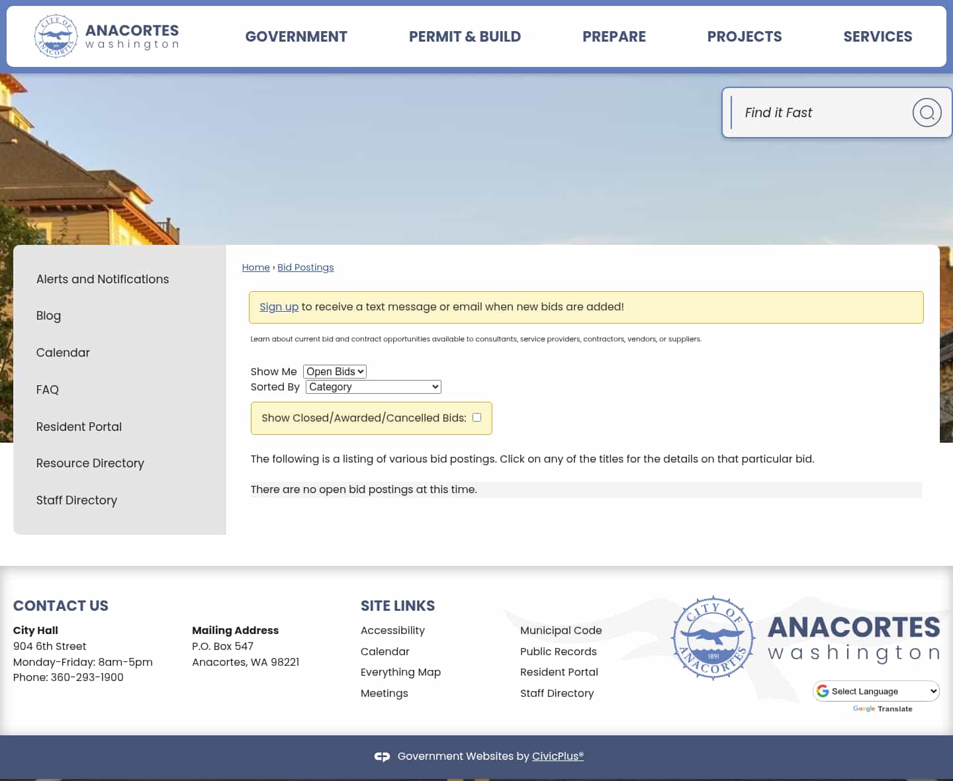This screenshot has height=781, width=953.
Task: Open FAQ in the sidebar
Action: (x=48, y=390)
